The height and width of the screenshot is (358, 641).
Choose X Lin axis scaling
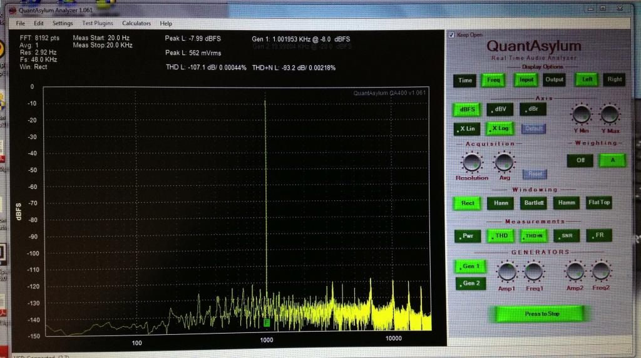click(x=466, y=129)
